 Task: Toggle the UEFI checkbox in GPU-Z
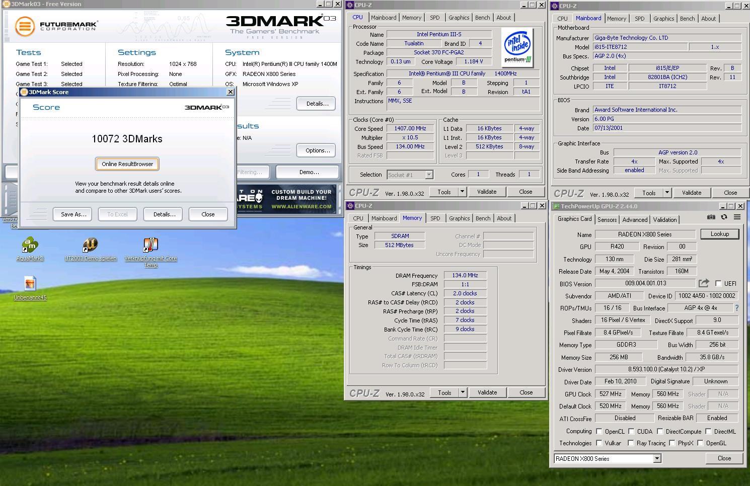718,283
